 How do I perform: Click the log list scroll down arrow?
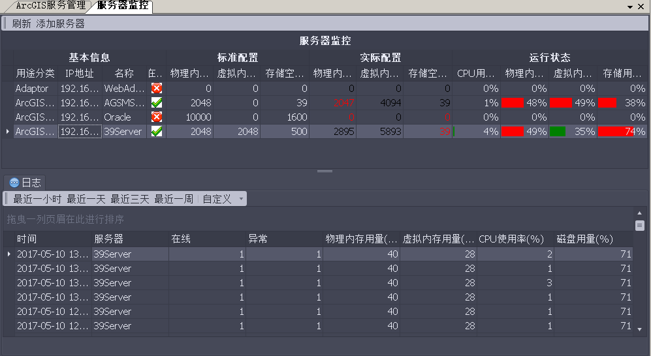pos(639,329)
